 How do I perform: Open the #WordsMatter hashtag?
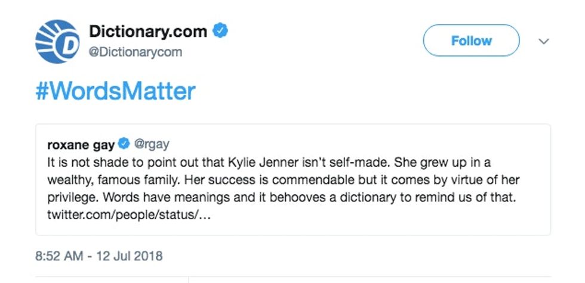[115, 92]
